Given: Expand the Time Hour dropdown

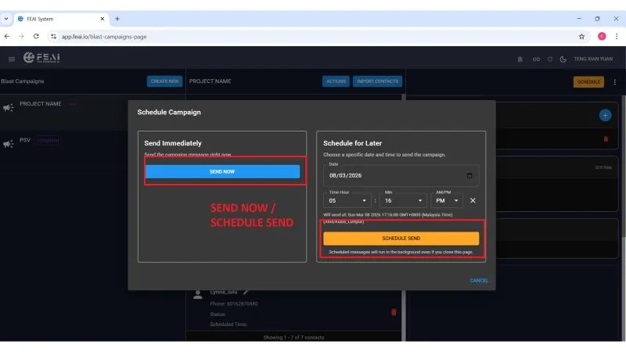Looking at the screenshot, I should [347, 200].
